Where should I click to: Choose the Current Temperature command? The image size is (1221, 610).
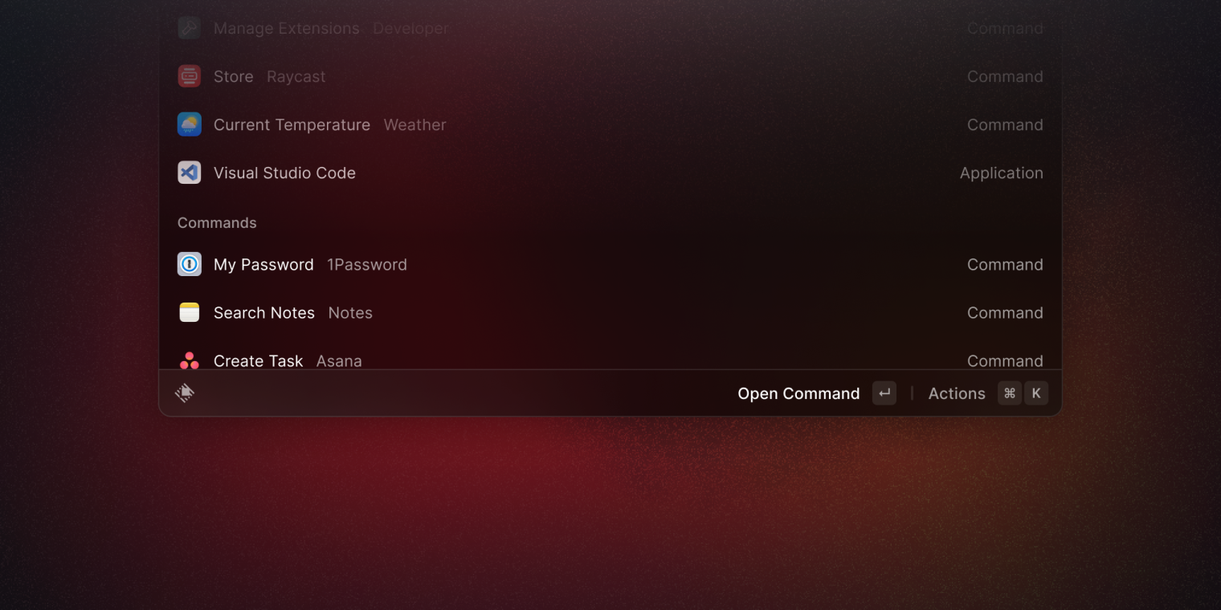click(610, 124)
